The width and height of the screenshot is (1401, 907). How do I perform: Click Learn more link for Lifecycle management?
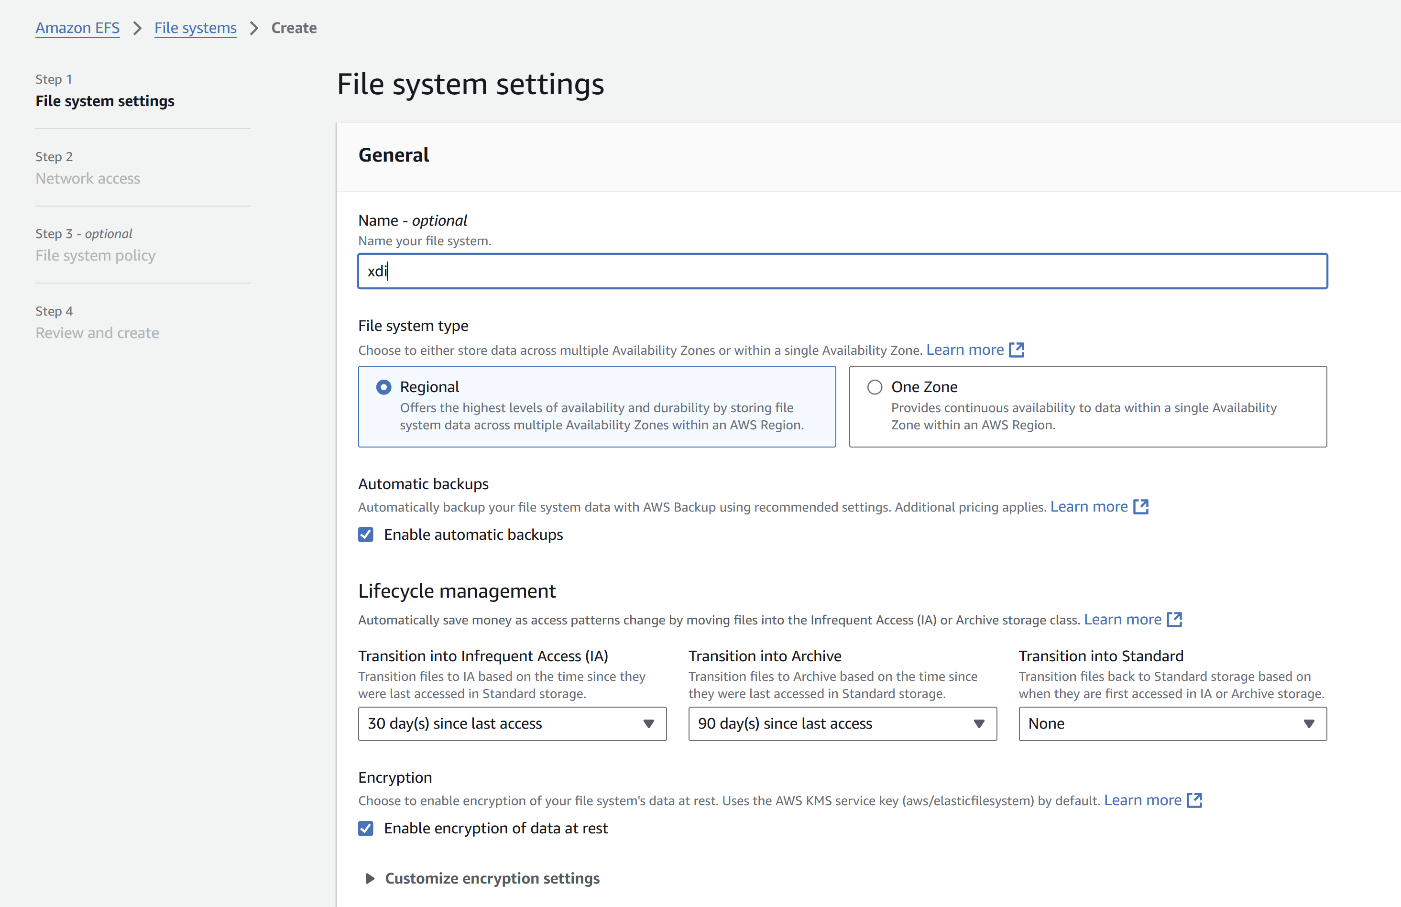(1122, 619)
